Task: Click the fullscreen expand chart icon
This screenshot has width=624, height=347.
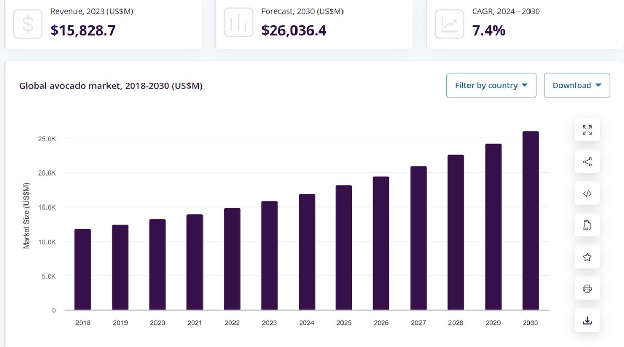Action: [x=587, y=130]
